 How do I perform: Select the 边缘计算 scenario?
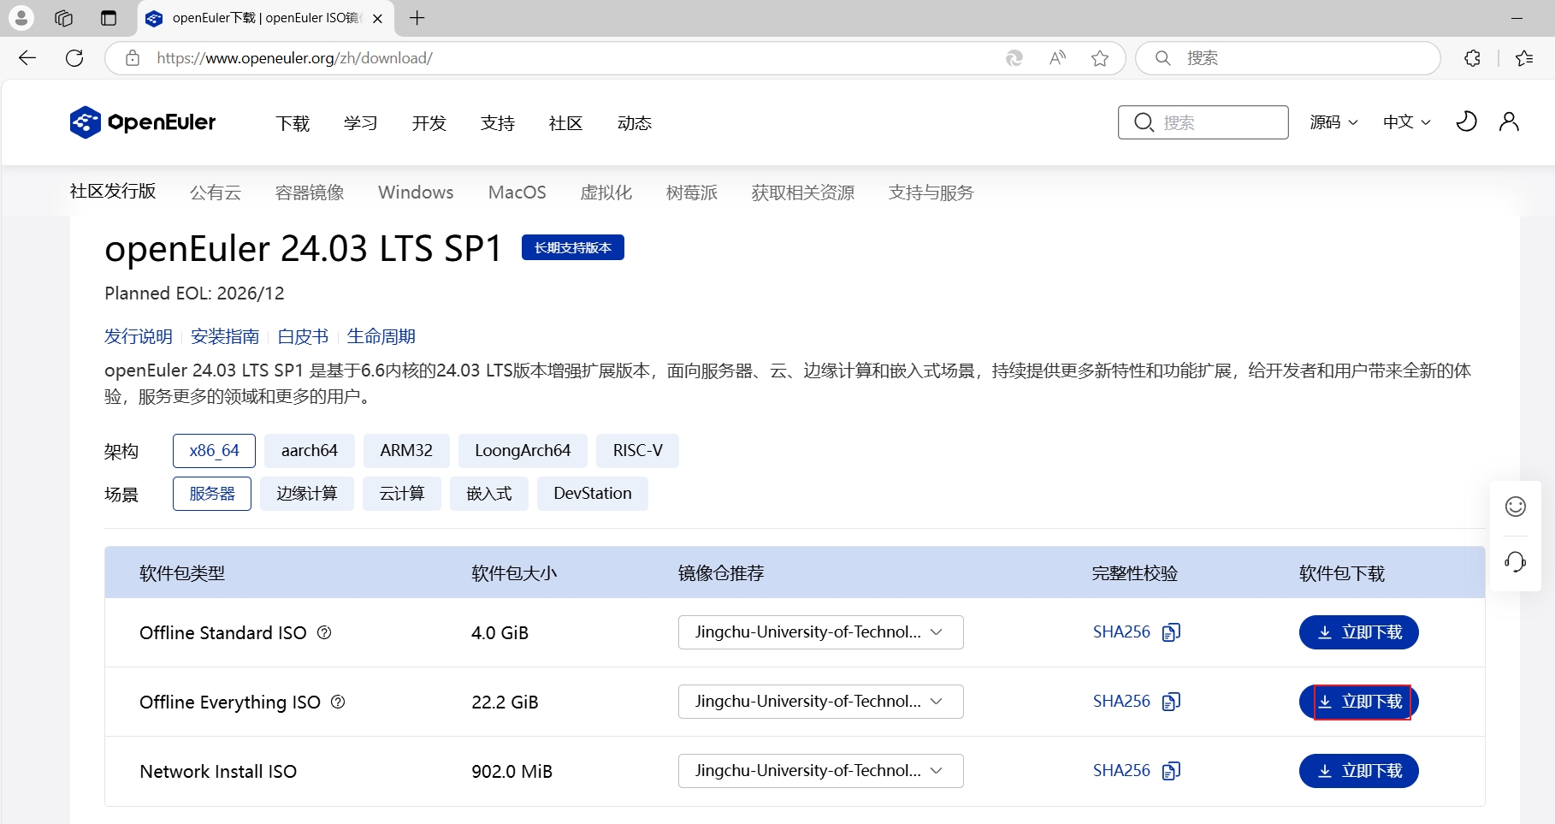tap(307, 494)
